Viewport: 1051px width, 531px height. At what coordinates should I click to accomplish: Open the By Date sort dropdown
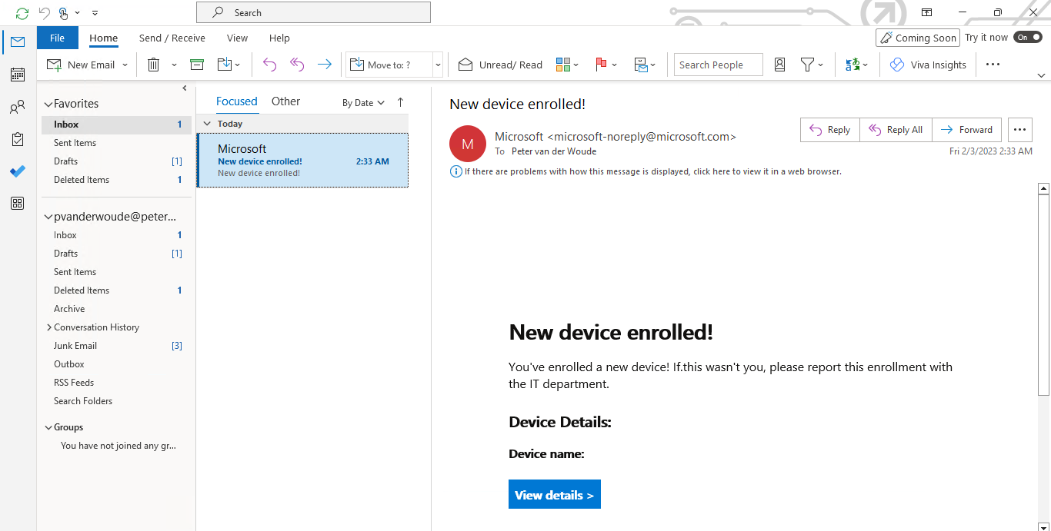363,103
